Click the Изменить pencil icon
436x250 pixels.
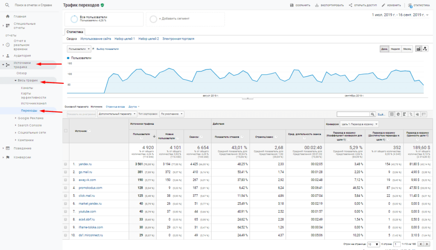coord(384,6)
